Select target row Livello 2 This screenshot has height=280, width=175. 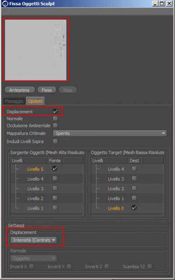tap(127, 189)
